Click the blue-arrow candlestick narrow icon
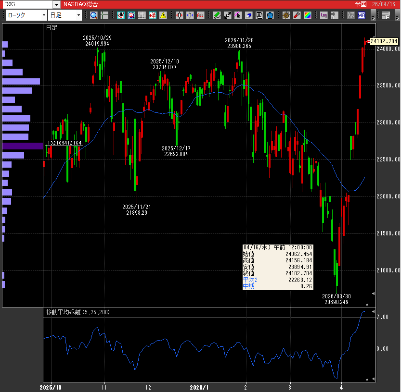Image resolution: width=401 pixels, height=392 pixels. coord(190,15)
